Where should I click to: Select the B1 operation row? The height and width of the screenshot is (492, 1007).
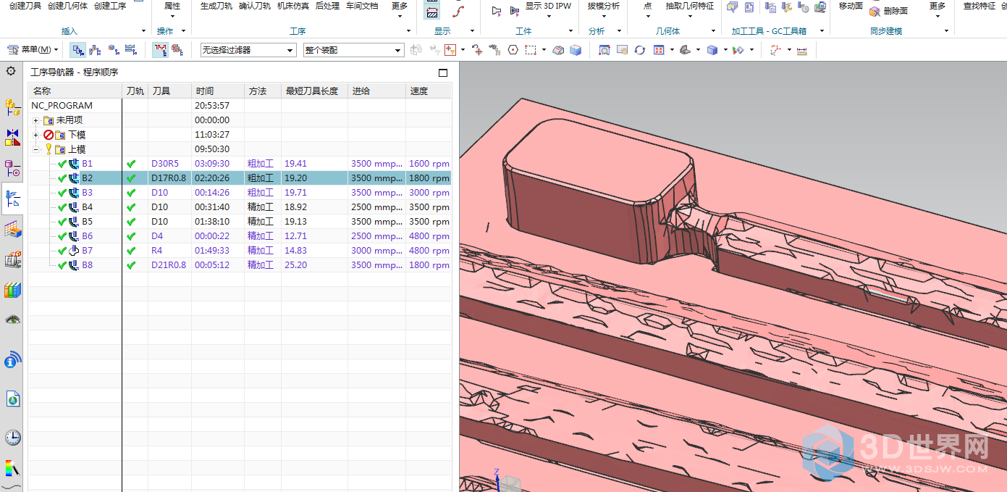[240, 164]
